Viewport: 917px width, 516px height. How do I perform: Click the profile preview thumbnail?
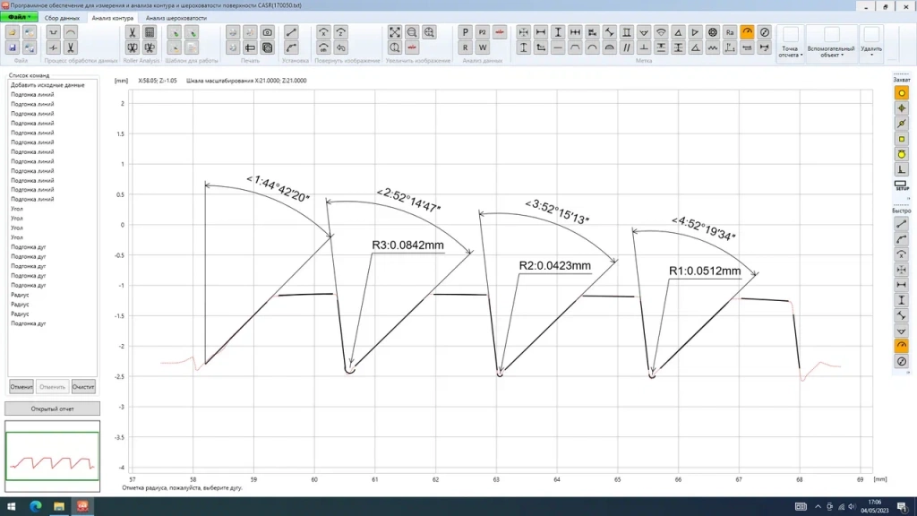[52, 457]
